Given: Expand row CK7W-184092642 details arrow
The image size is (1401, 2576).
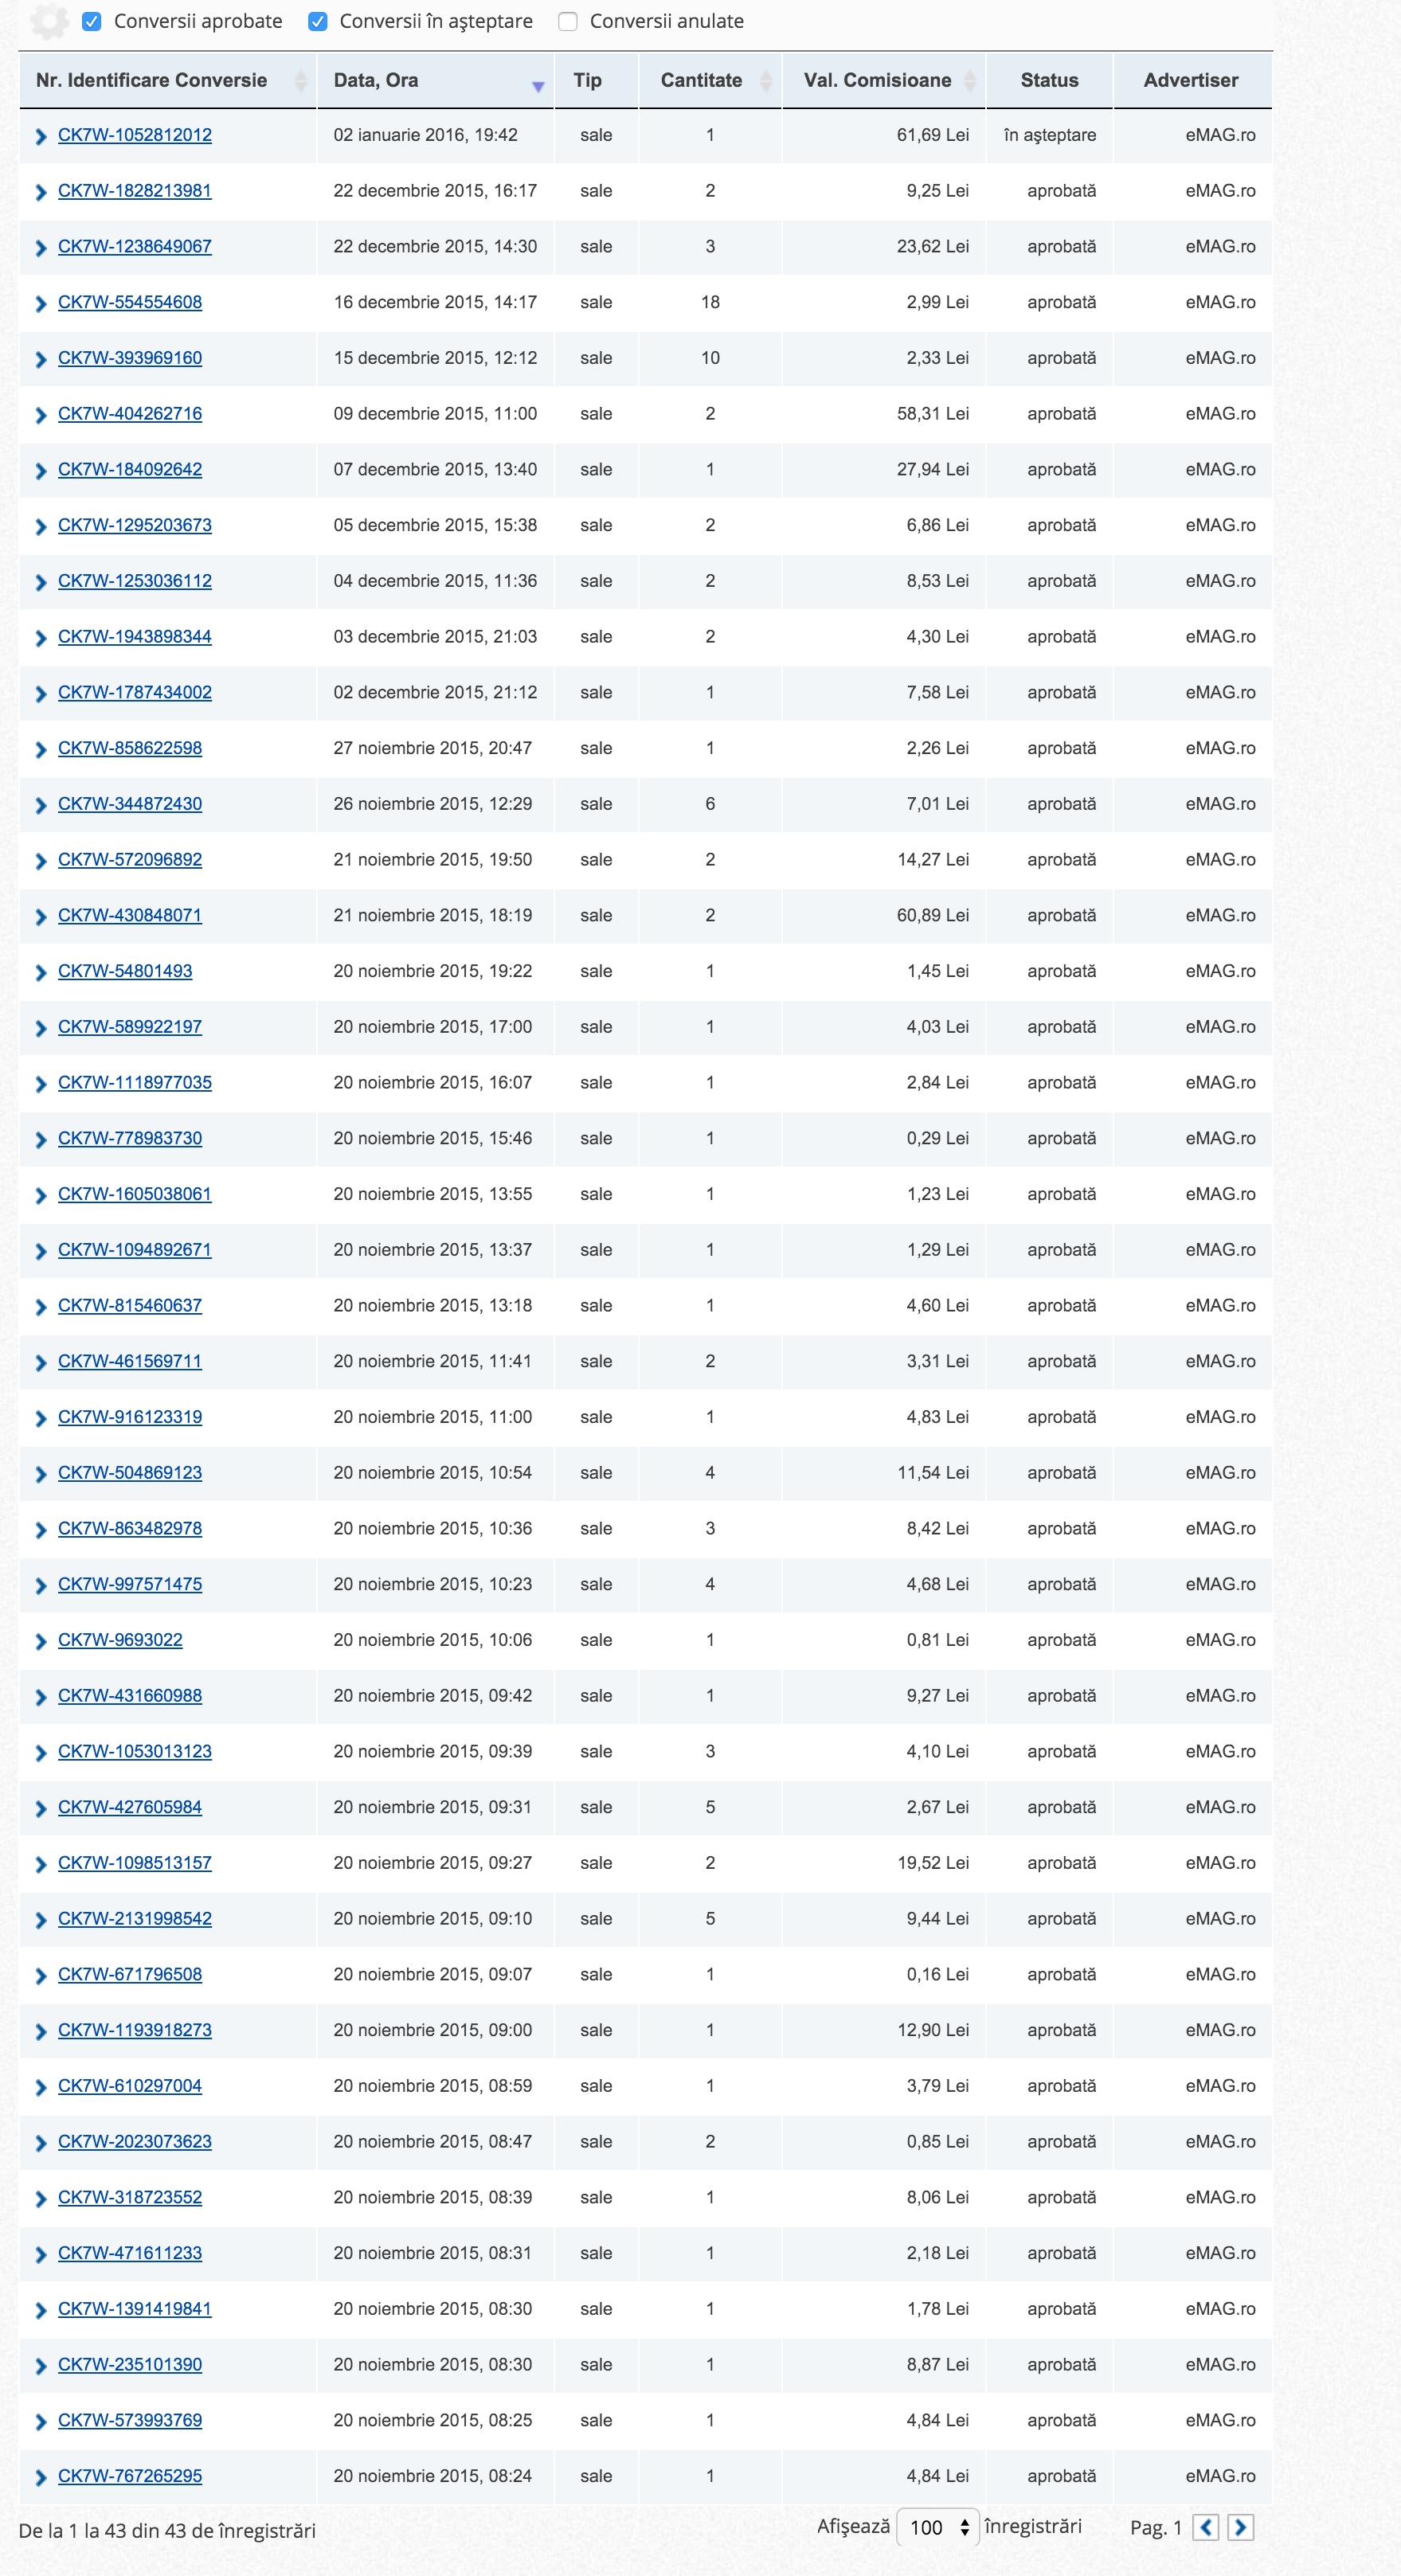Looking at the screenshot, I should (41, 471).
